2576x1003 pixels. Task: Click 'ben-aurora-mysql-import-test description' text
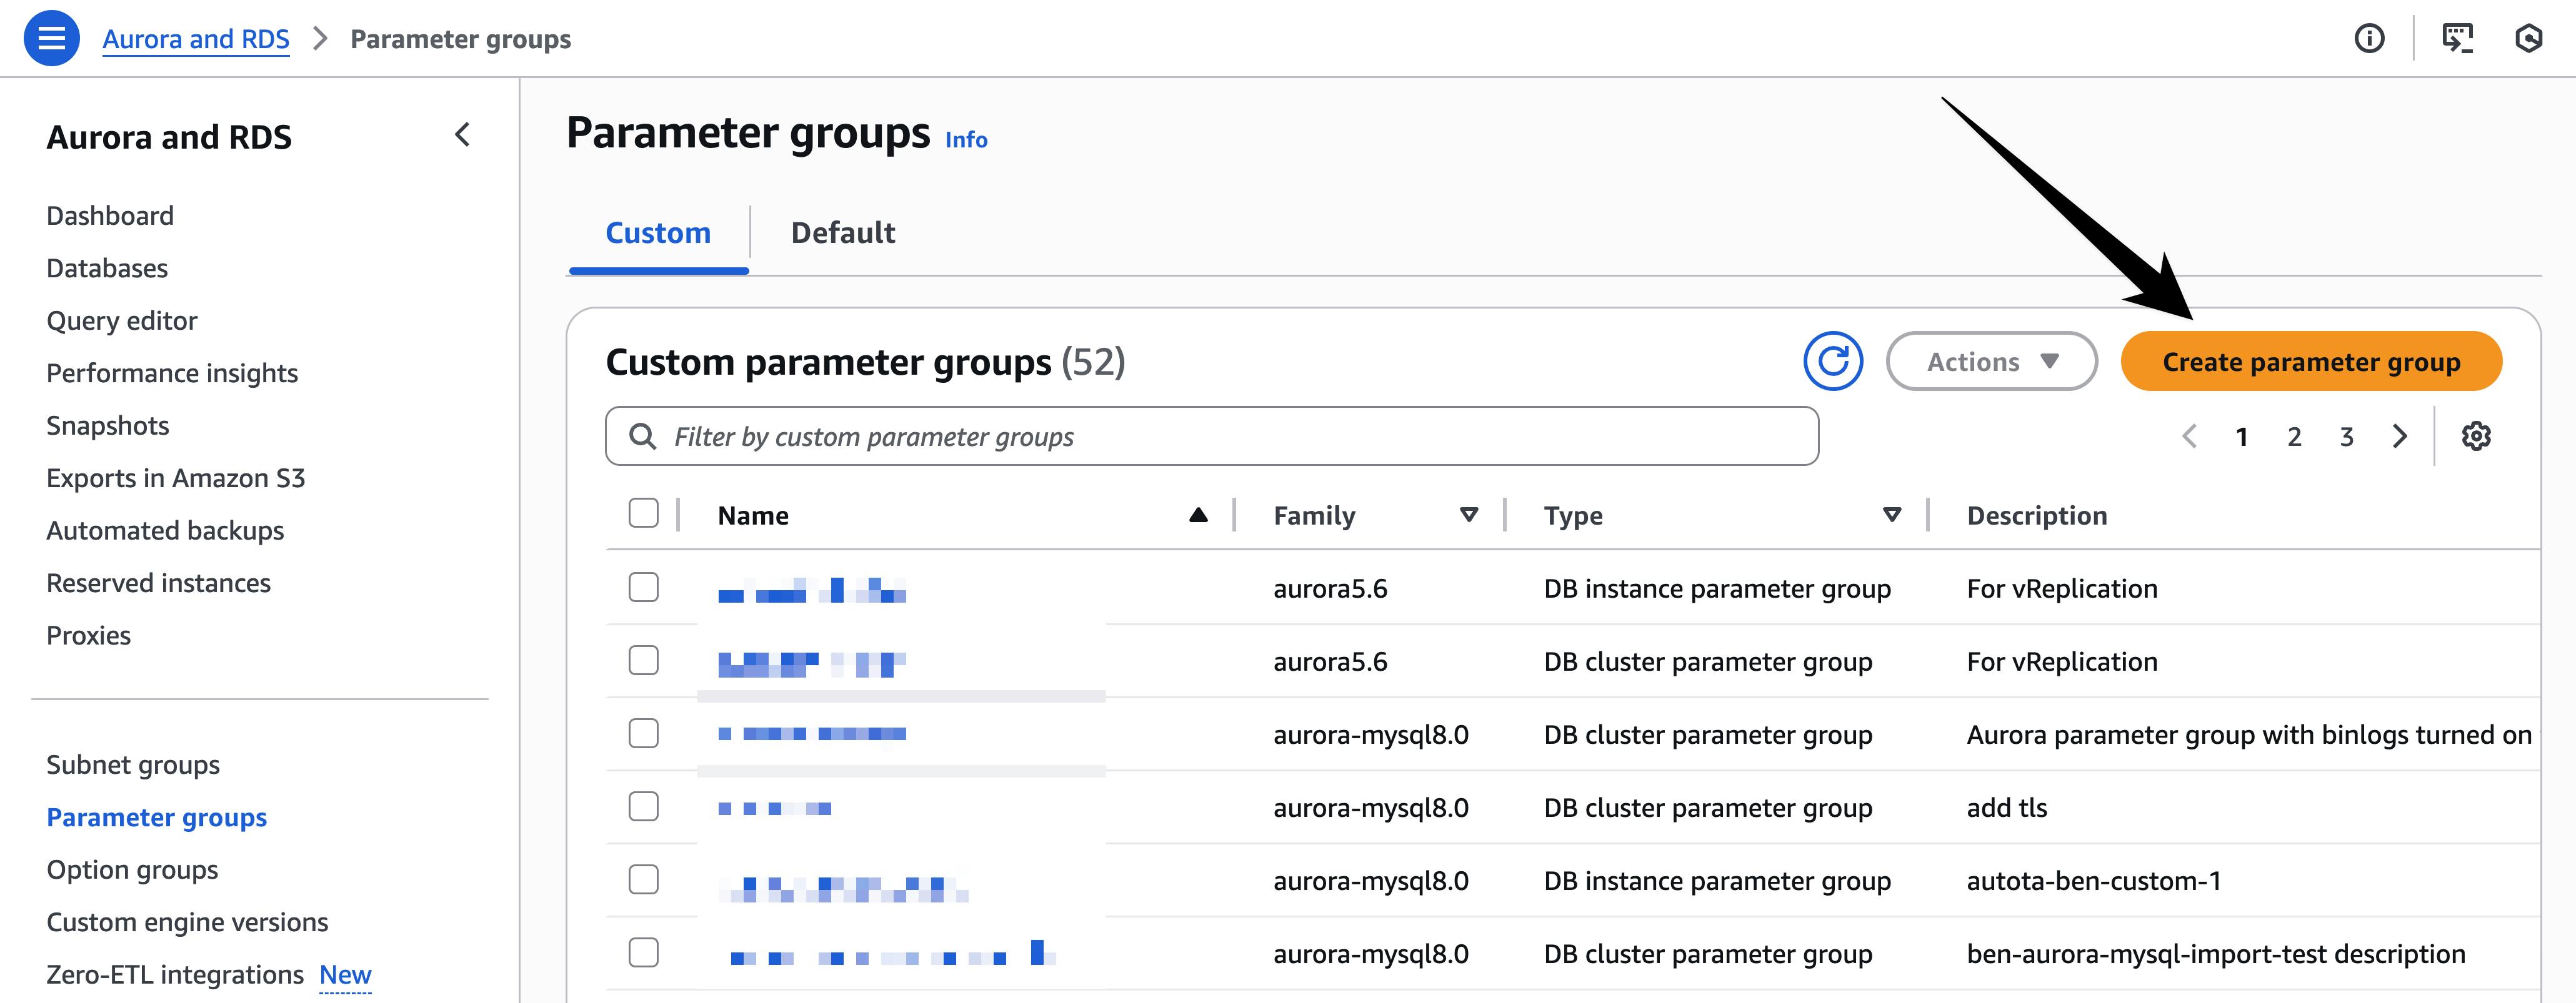click(2215, 954)
